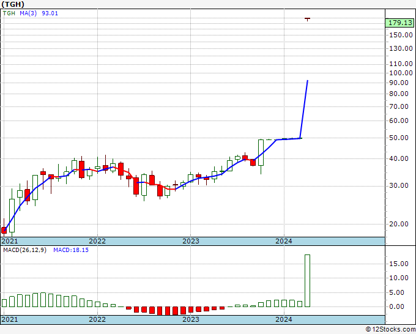This screenshot has width=416, height=334.
Task: Click the green 179.13 price tag
Action: pos(400,23)
